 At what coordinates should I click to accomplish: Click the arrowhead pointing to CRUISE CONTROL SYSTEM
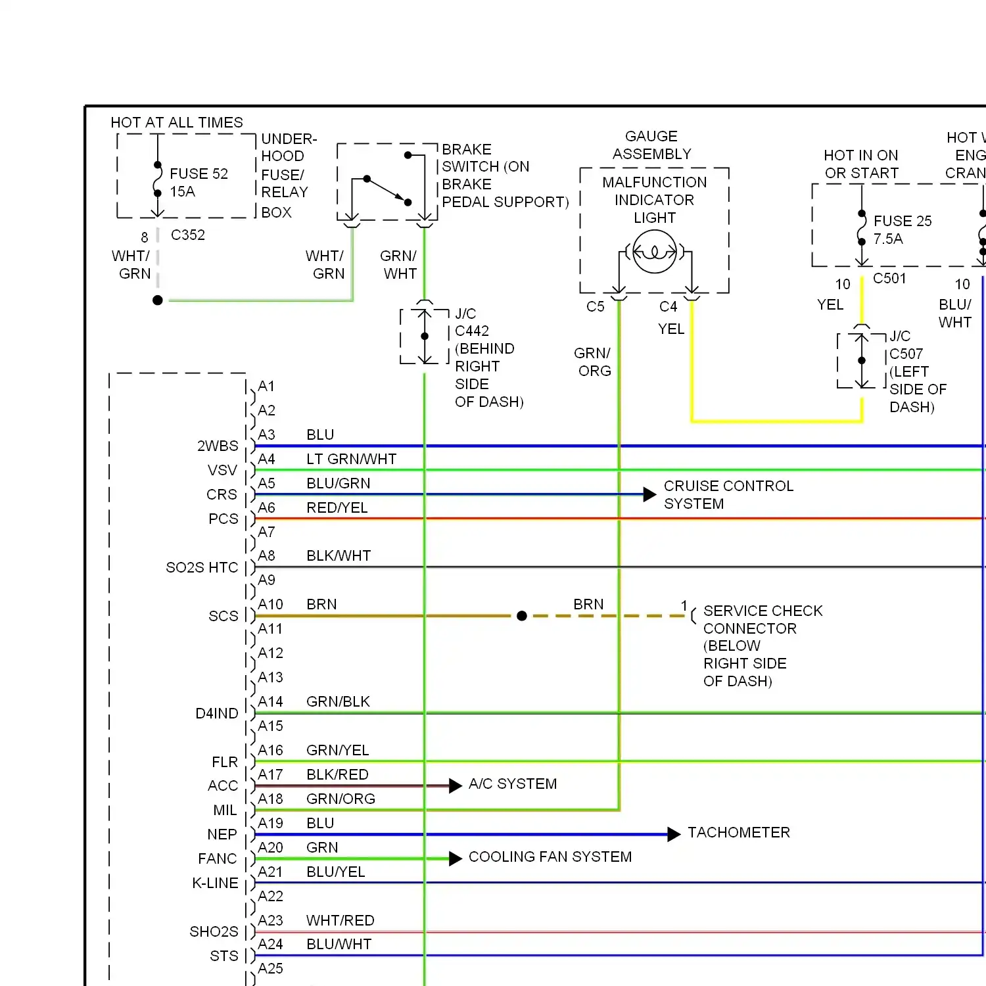pyautogui.click(x=649, y=494)
